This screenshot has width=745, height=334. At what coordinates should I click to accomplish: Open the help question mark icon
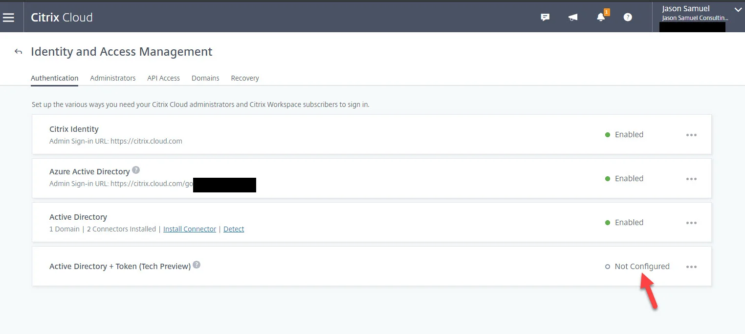click(628, 18)
